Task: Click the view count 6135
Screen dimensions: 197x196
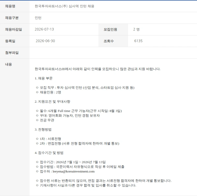Action: pos(138,41)
